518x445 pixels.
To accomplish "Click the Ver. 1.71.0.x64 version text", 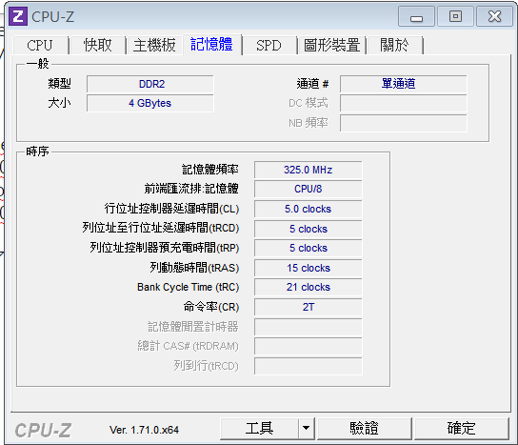I will coord(144,430).
